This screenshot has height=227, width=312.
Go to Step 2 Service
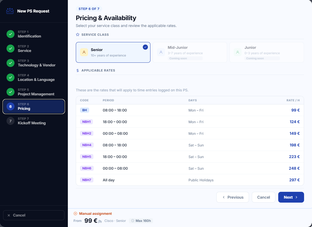pos(34,49)
